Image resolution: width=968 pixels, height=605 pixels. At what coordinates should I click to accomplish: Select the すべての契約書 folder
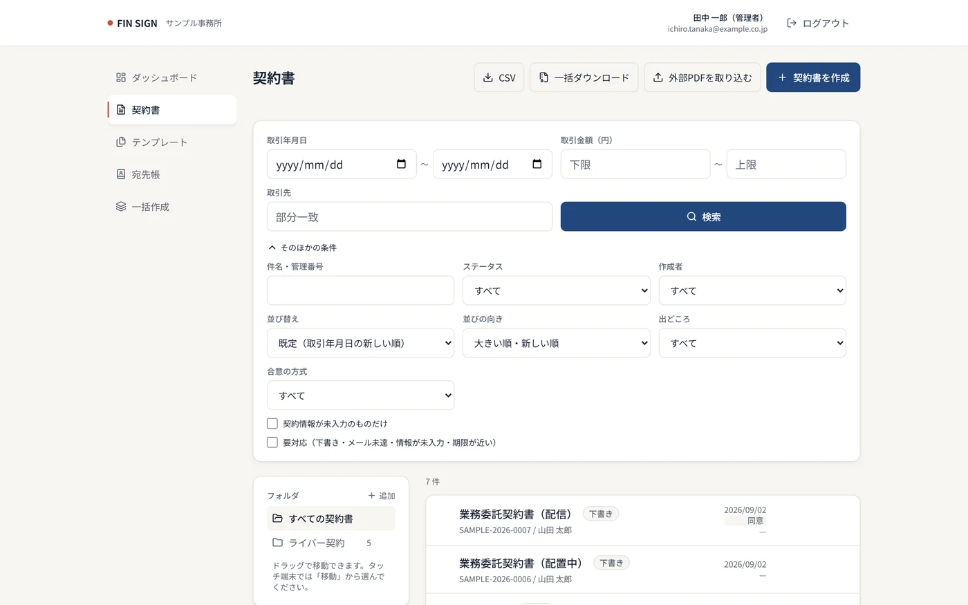(x=331, y=518)
